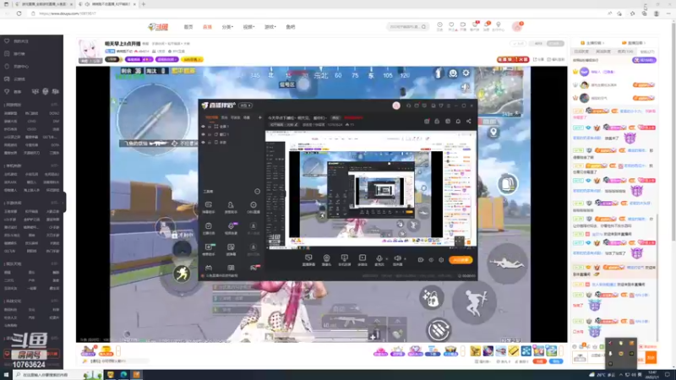Image resolution: width=676 pixels, height=380 pixels.
Task: Open the gear settings icon beside the orange stream button
Action: pyautogui.click(x=441, y=260)
